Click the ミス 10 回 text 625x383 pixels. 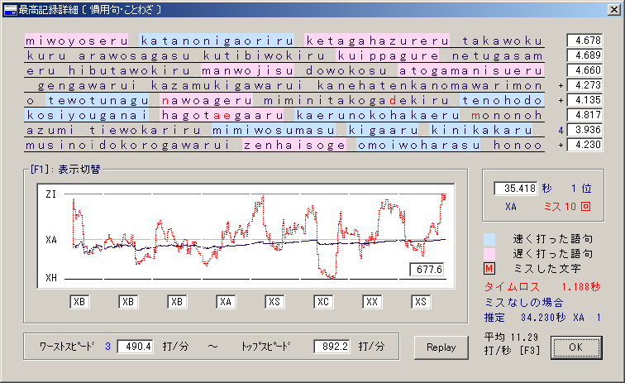567,207
